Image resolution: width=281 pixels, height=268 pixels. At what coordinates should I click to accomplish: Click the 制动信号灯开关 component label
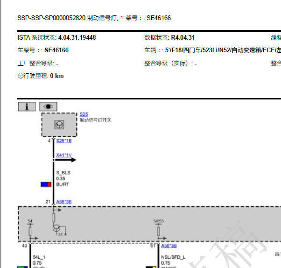[x=95, y=120]
